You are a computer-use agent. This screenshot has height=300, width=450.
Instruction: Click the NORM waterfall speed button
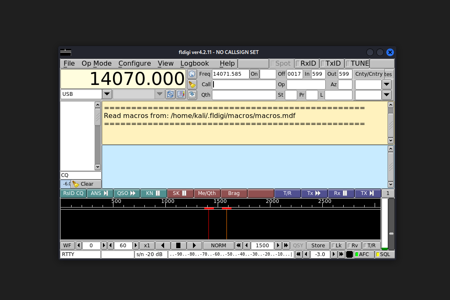click(x=219, y=246)
